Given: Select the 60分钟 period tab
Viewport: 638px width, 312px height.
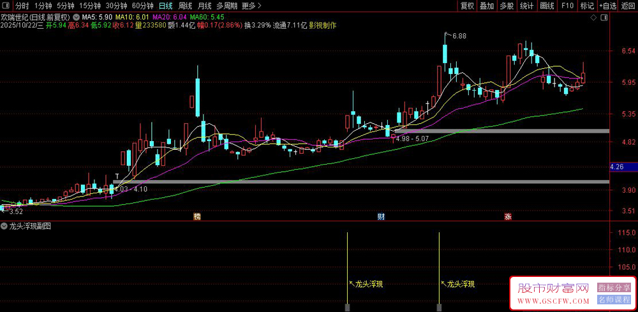Looking at the screenshot, I should (142, 6).
